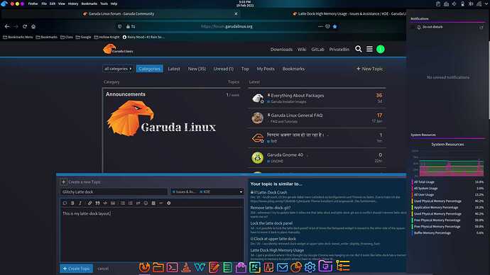Expand the system tray hidden icons arrow

click(x=486, y=4)
